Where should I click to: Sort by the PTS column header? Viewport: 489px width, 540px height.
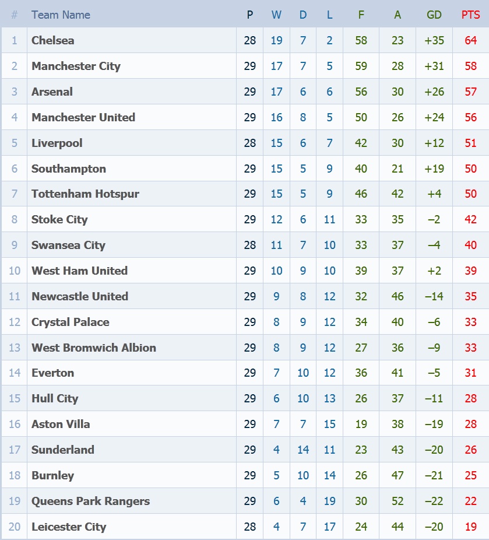(470, 15)
